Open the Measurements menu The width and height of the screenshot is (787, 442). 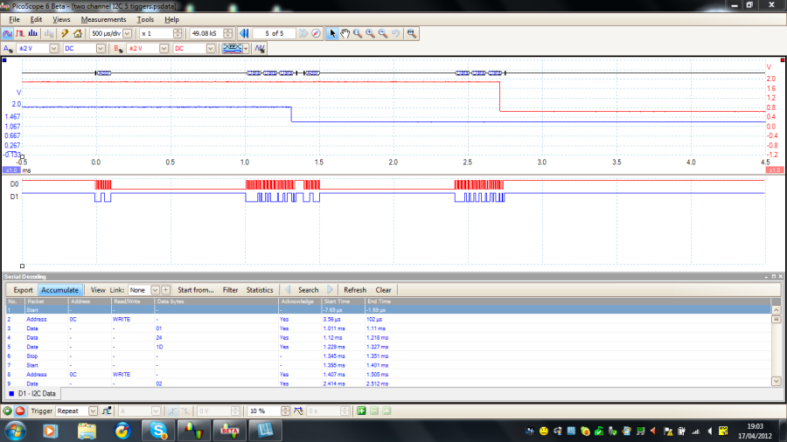tap(103, 19)
